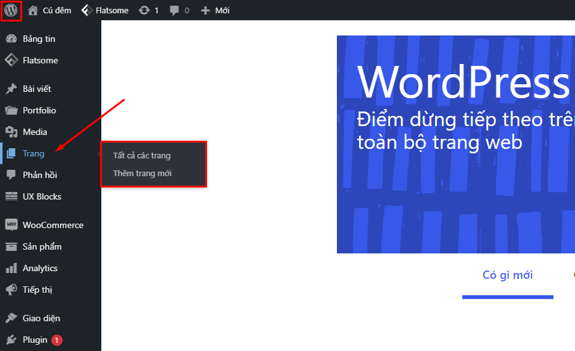Open Portfolio in sidebar
Screen dimensions: 575x351
click(39, 110)
